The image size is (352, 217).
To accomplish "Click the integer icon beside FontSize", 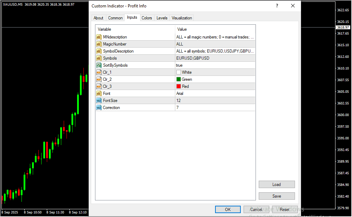I will 99,101.
